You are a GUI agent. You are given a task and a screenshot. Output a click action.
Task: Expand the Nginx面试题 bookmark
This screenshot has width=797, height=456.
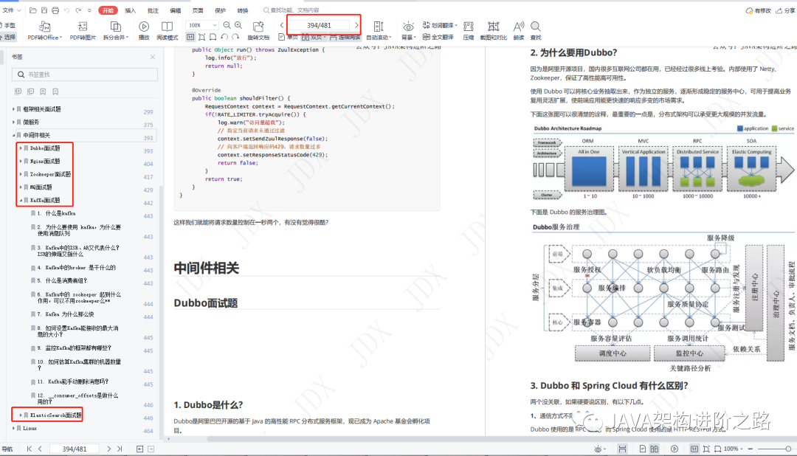tap(21, 161)
